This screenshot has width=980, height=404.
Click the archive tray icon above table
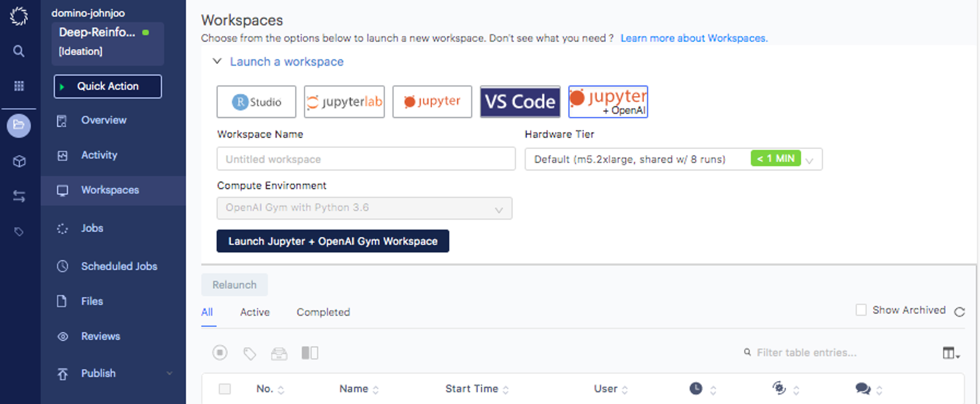point(279,353)
